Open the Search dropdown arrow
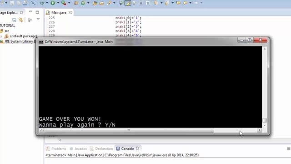 coord(114,3)
